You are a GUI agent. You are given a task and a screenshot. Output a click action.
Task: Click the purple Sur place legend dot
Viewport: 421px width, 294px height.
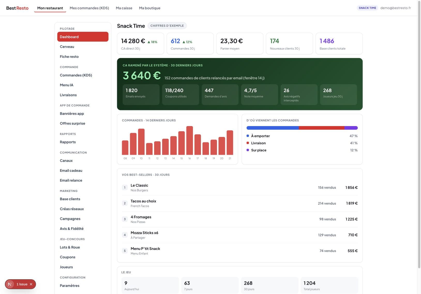pos(248,150)
